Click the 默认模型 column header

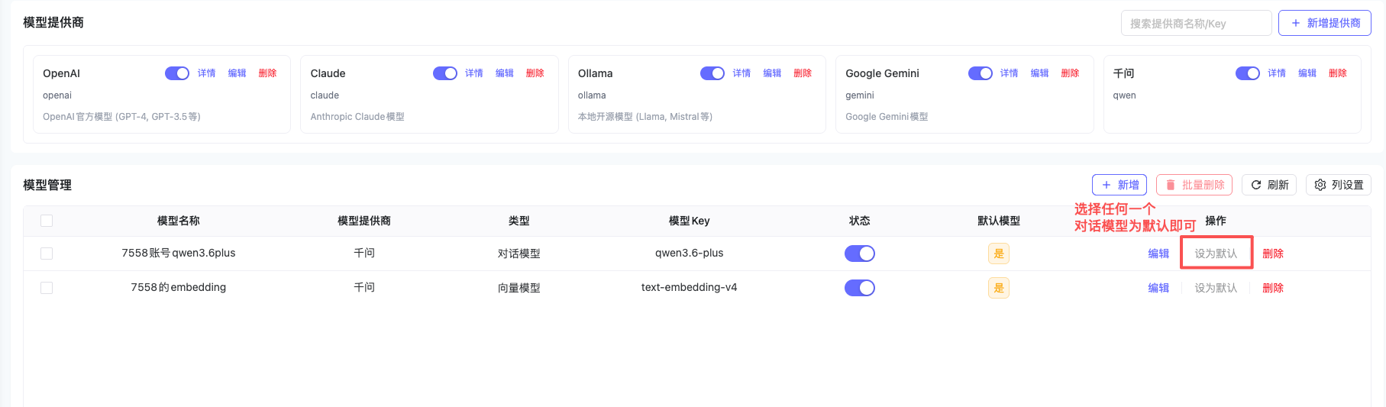coord(999,221)
